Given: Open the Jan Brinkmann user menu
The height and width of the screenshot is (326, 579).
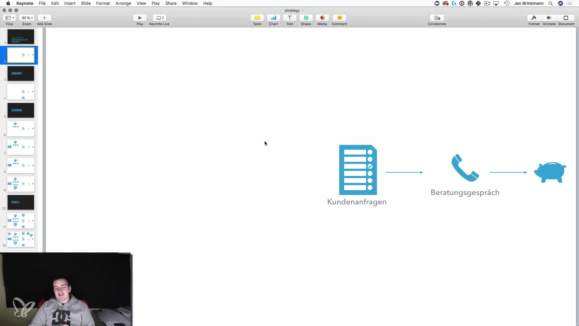Looking at the screenshot, I should point(529,3).
